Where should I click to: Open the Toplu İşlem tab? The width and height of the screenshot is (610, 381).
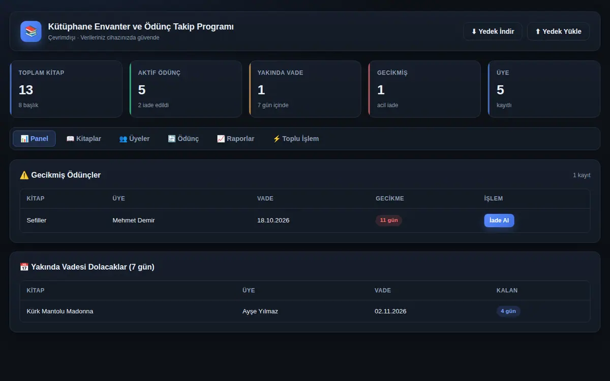click(x=296, y=139)
